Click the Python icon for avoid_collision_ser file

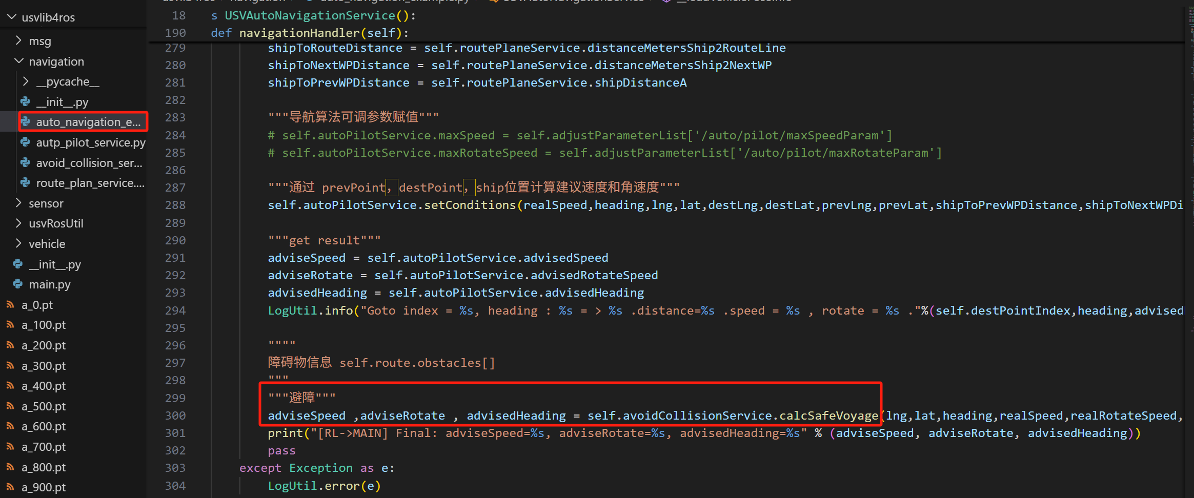coord(25,163)
